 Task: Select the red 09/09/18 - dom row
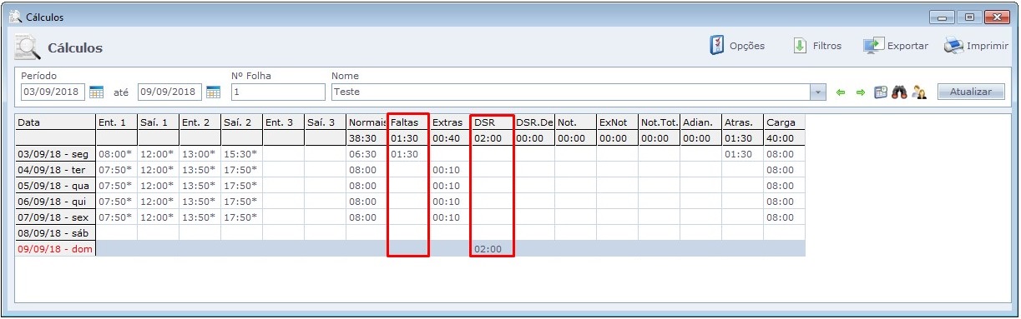(410, 249)
